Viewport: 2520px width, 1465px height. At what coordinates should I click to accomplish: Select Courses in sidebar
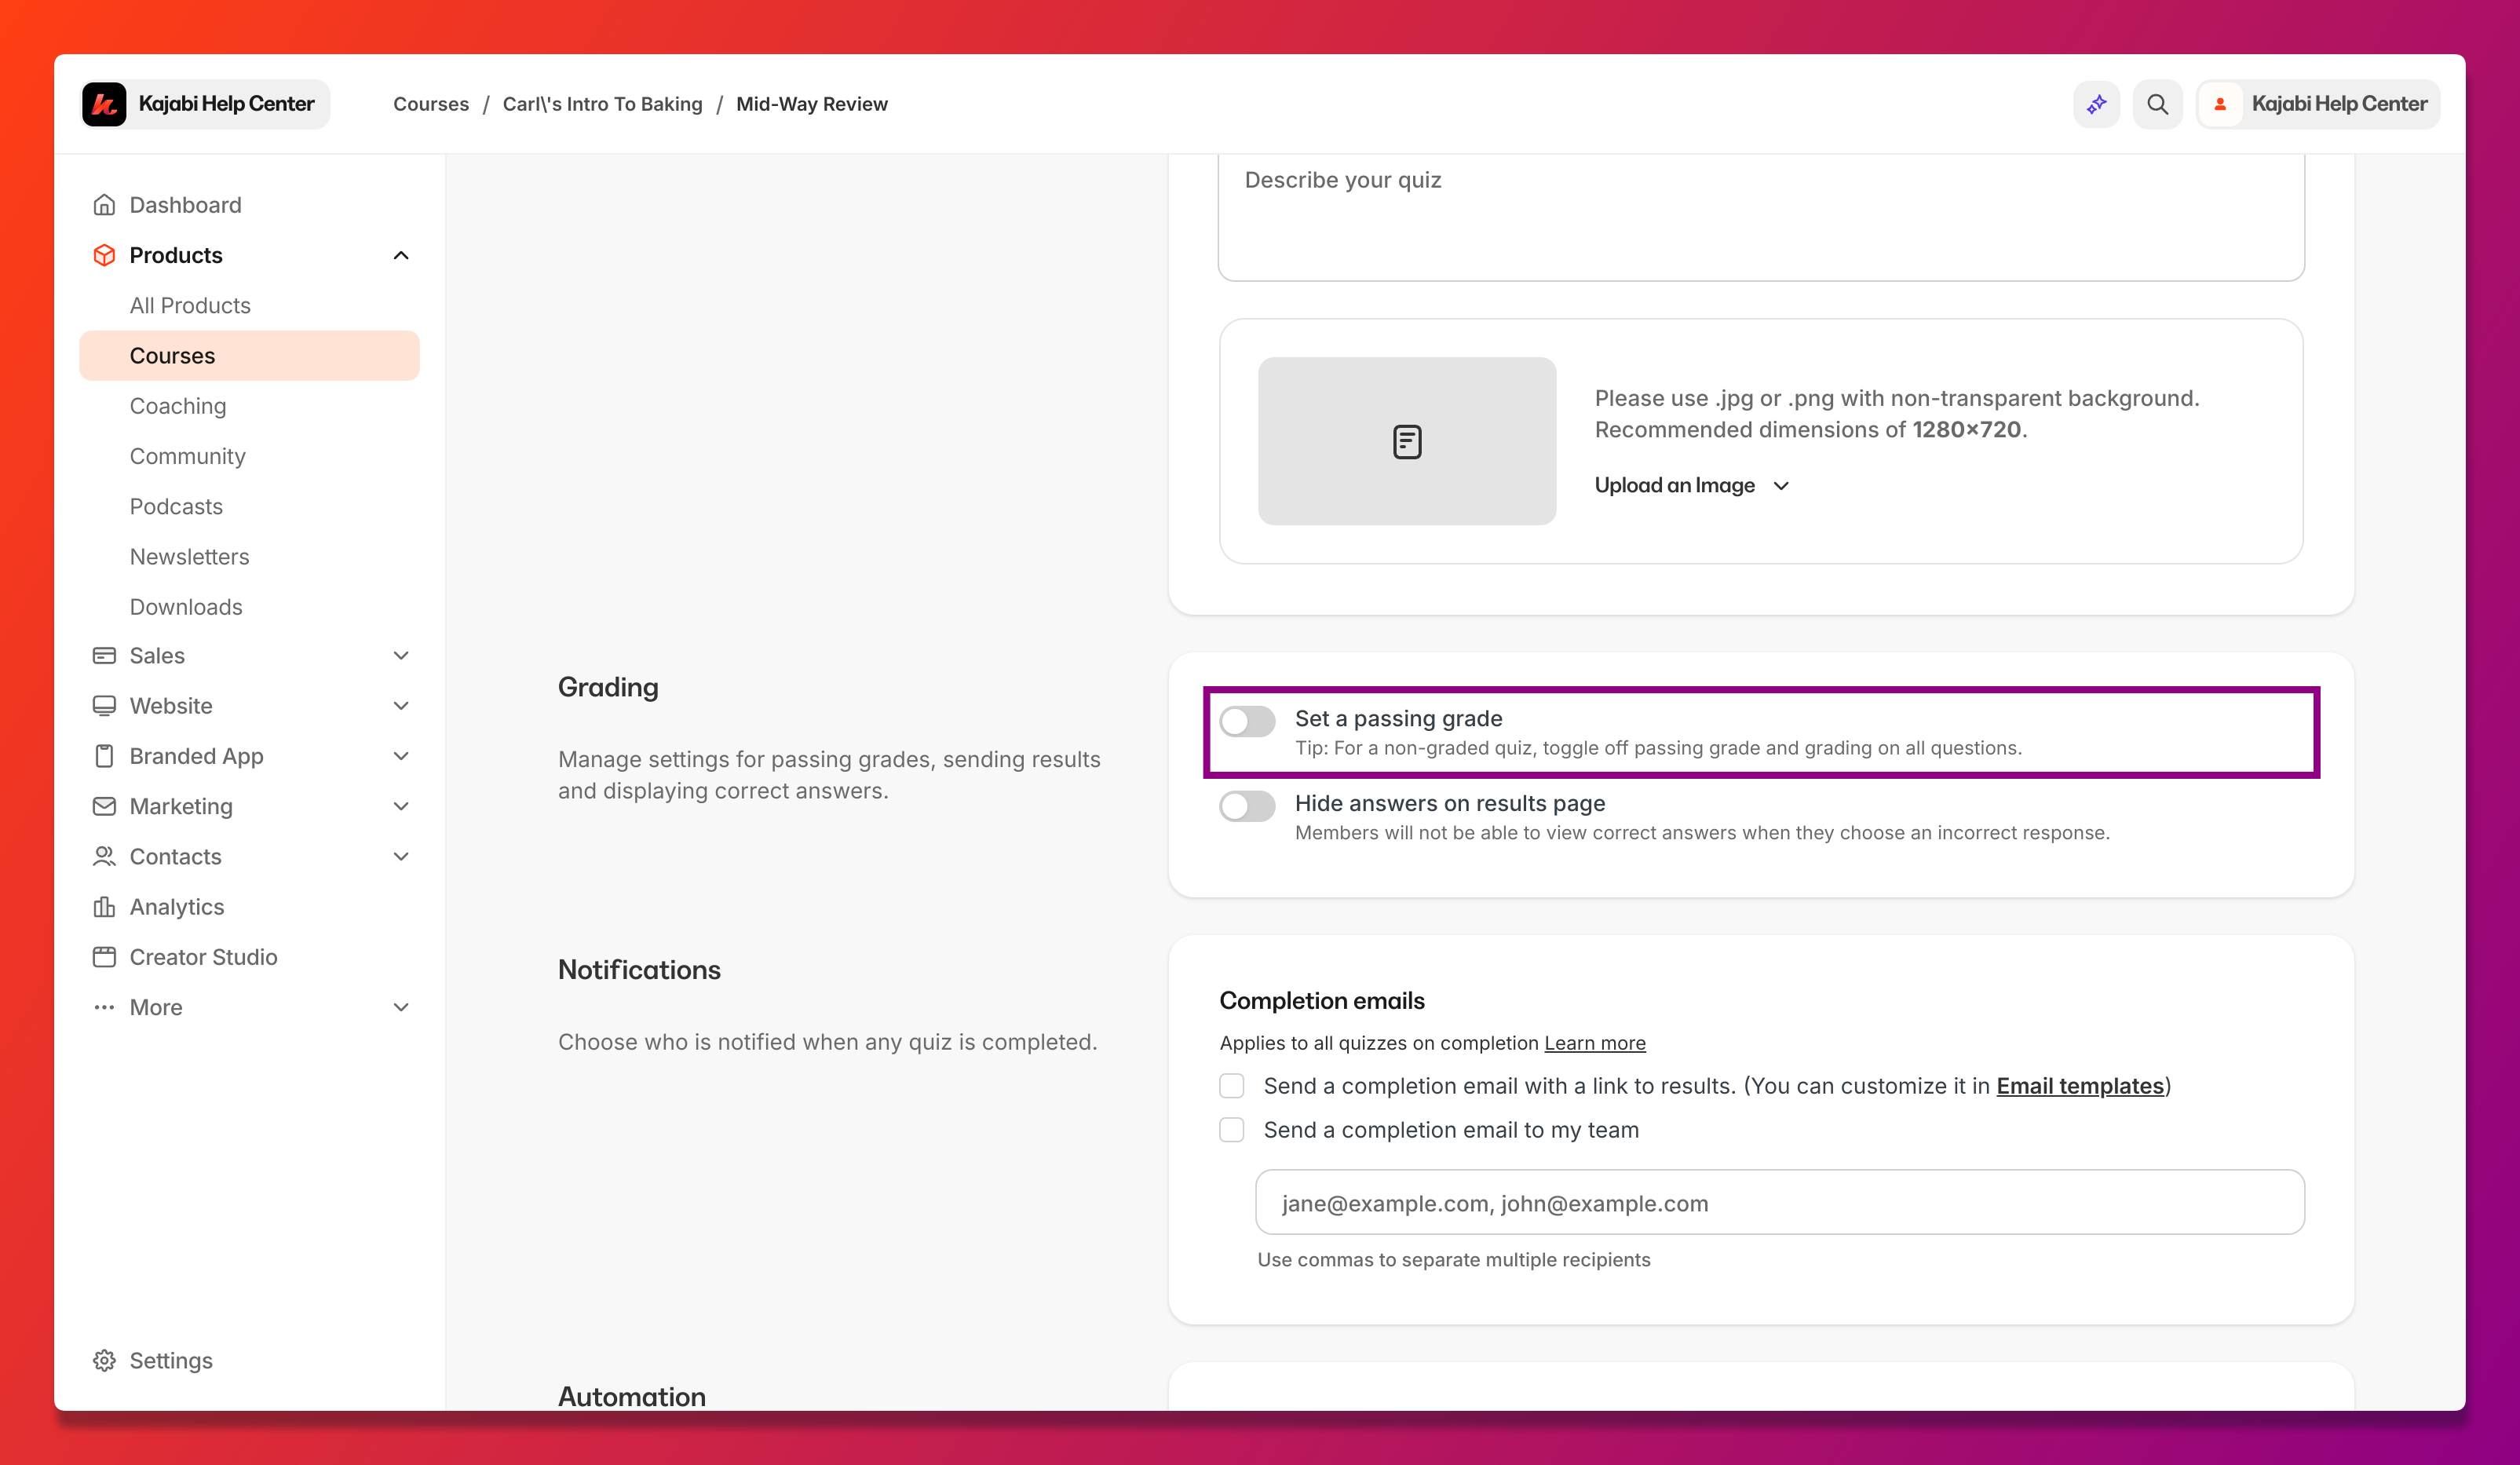click(x=249, y=356)
